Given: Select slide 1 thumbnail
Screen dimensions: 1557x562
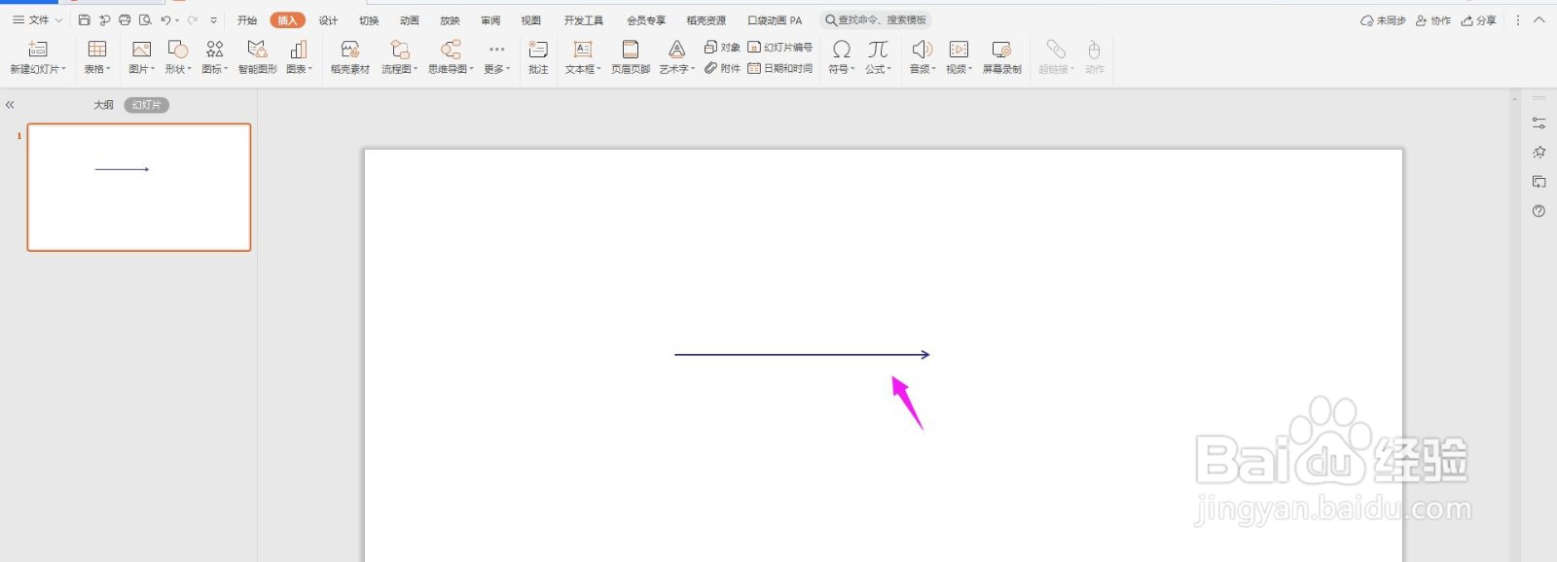Looking at the screenshot, I should 139,188.
